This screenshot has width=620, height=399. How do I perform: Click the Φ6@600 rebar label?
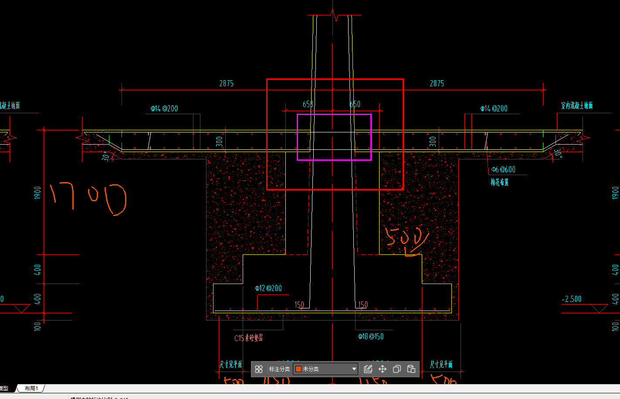503,169
